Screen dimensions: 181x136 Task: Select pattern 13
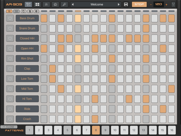tap(143, 130)
